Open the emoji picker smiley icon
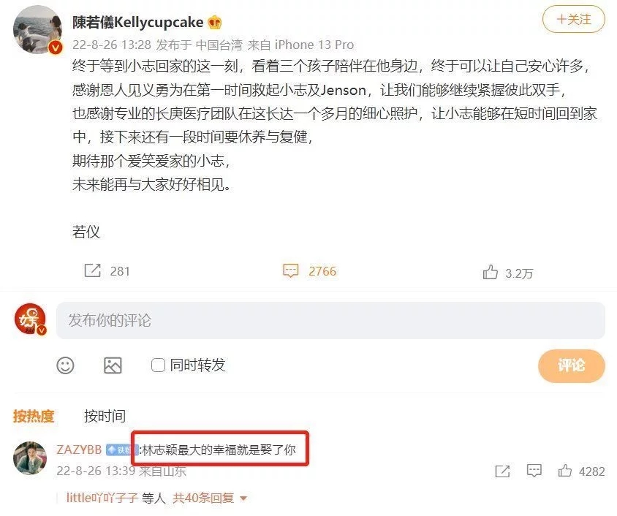The width and height of the screenshot is (617, 516). coord(65,365)
